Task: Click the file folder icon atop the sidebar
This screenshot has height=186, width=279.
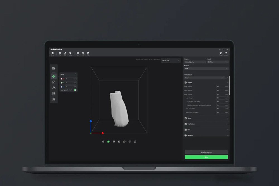Action: (x=54, y=68)
